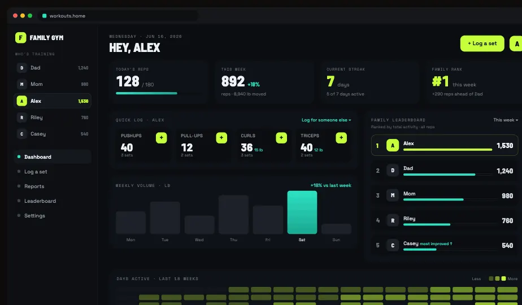
Task: Select Mom's M avatar in sidebar
Action: 21,84
